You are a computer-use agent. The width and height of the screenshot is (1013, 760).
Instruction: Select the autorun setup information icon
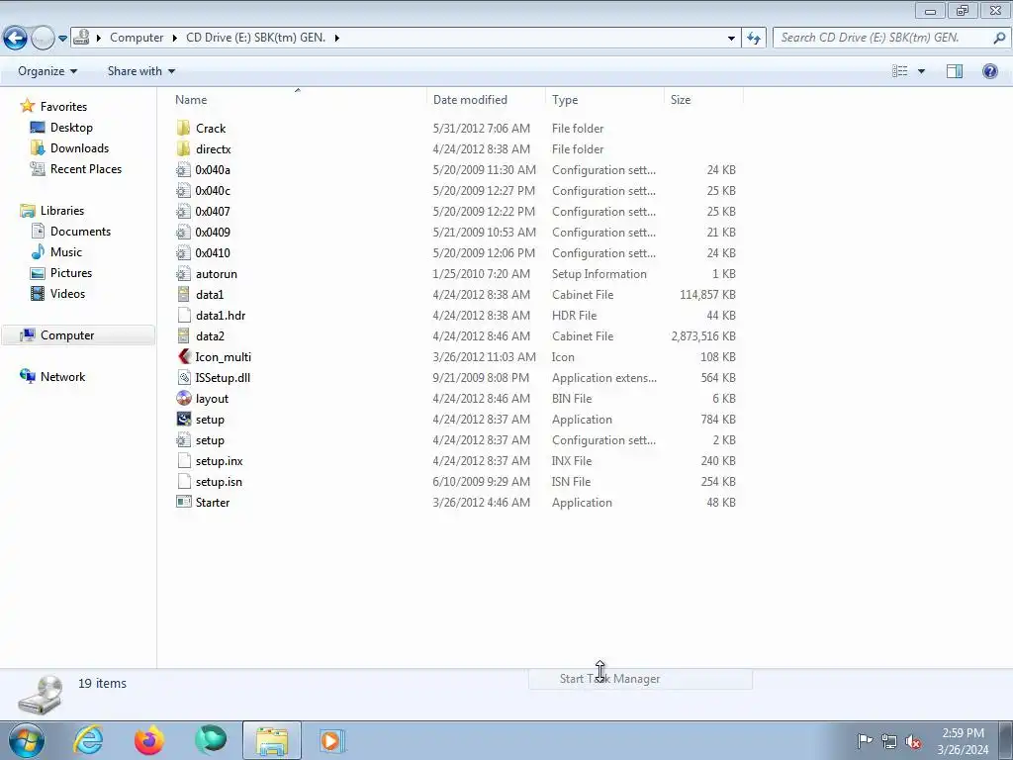click(183, 273)
